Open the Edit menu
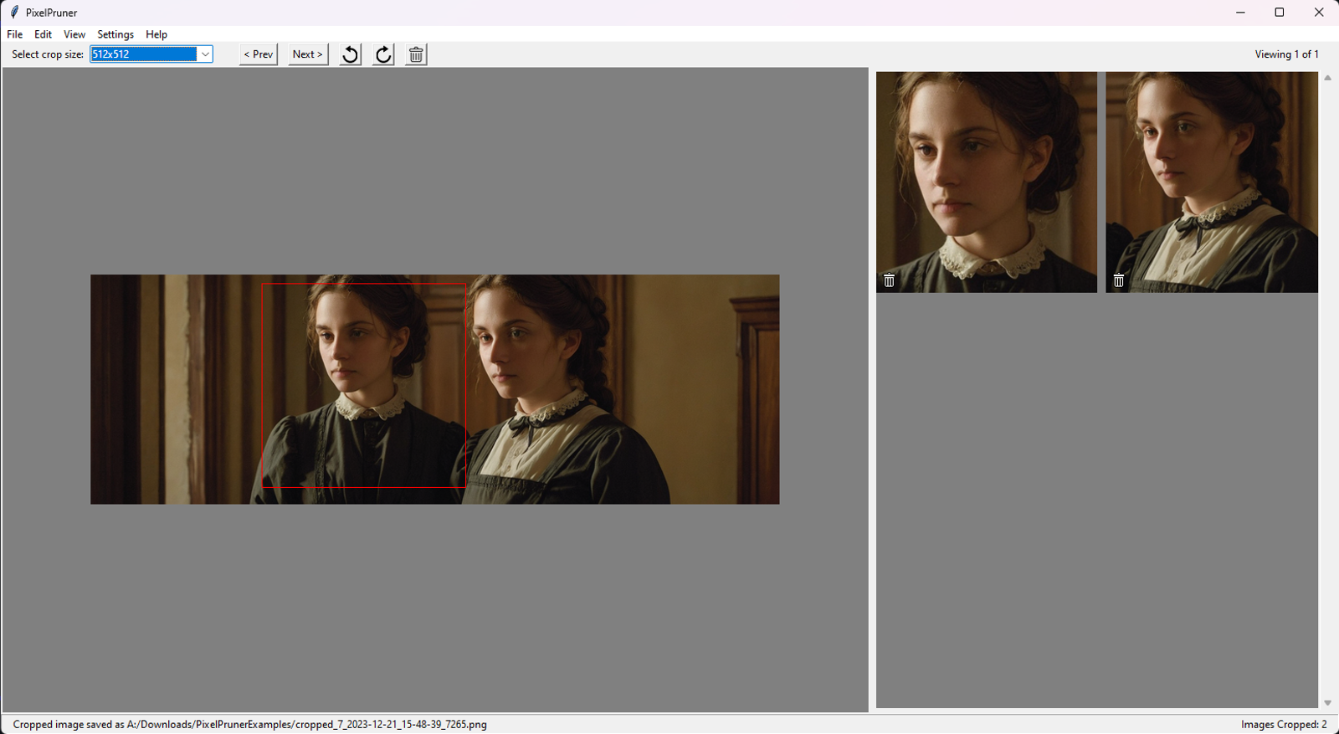This screenshot has width=1339, height=734. click(x=43, y=34)
